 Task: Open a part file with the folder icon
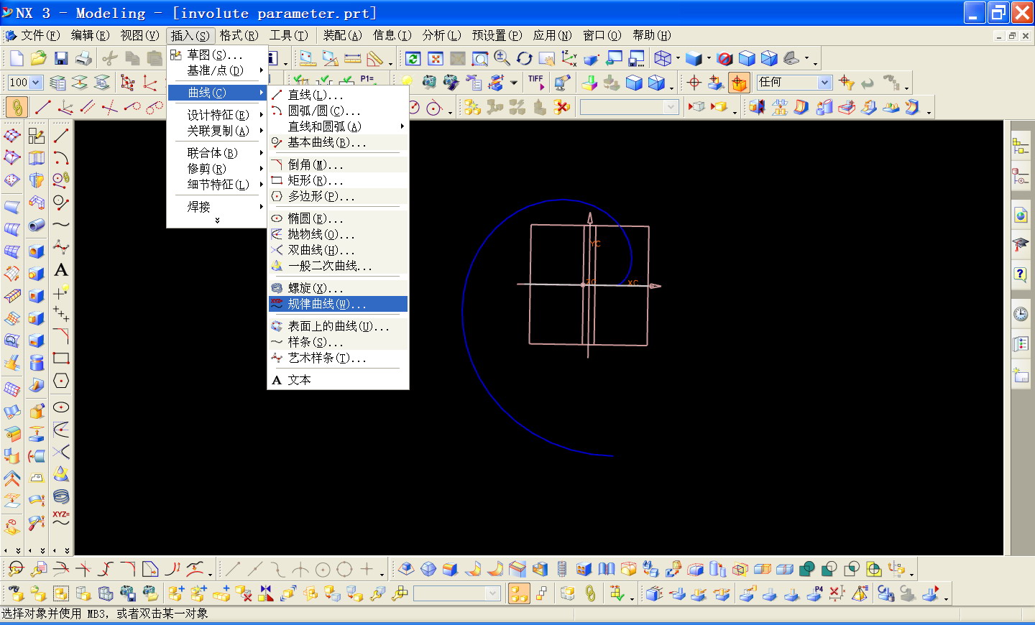(38, 59)
